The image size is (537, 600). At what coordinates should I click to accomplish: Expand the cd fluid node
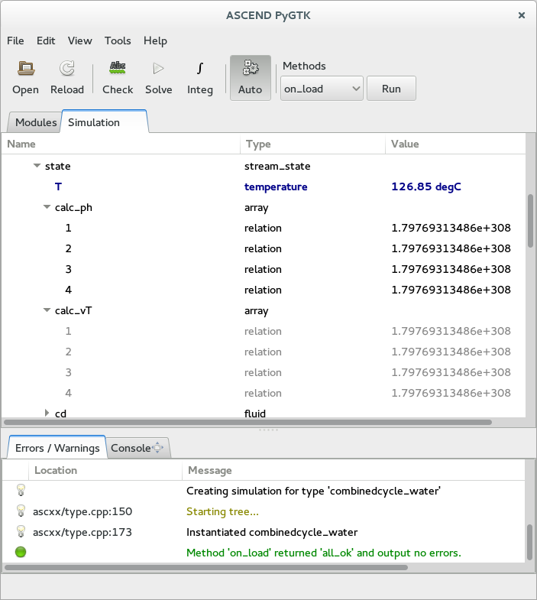47,414
